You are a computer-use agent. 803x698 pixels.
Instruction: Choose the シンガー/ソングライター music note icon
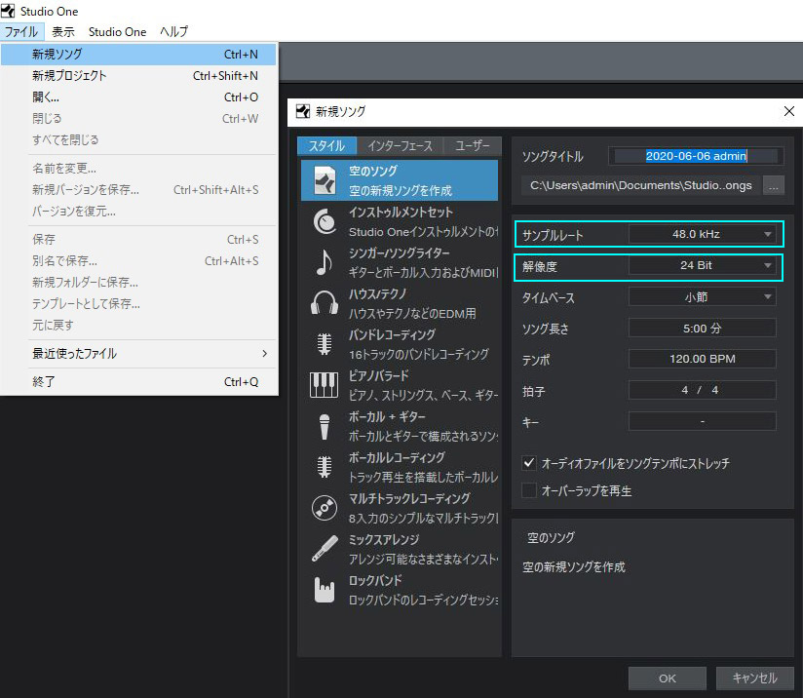click(324, 262)
